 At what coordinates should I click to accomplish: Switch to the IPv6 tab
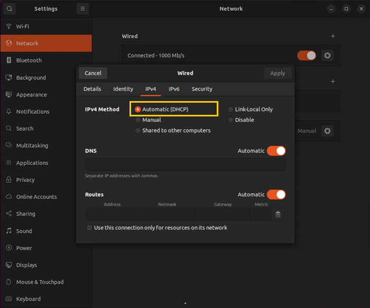(x=174, y=89)
